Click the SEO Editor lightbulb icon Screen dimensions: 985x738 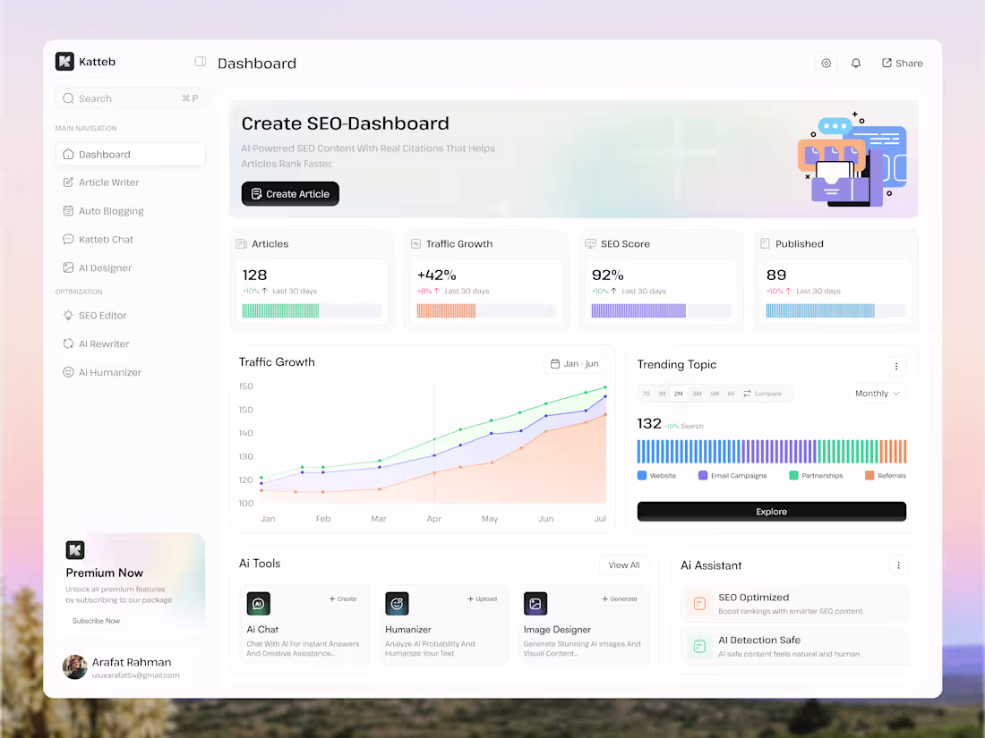tap(68, 316)
